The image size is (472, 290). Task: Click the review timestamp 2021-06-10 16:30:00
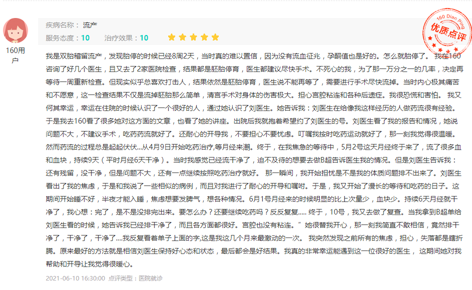75,278
